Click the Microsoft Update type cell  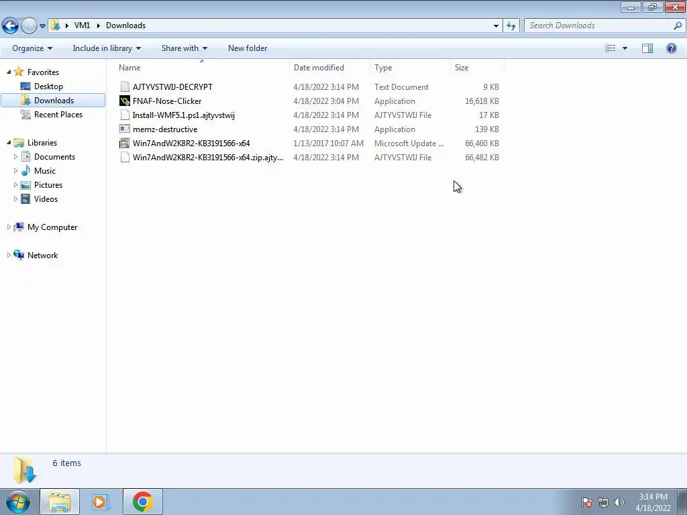[x=409, y=144]
